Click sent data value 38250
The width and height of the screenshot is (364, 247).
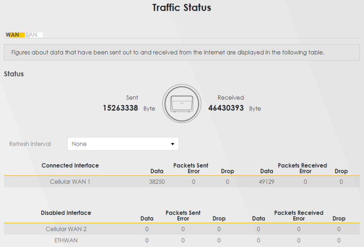tap(157, 182)
